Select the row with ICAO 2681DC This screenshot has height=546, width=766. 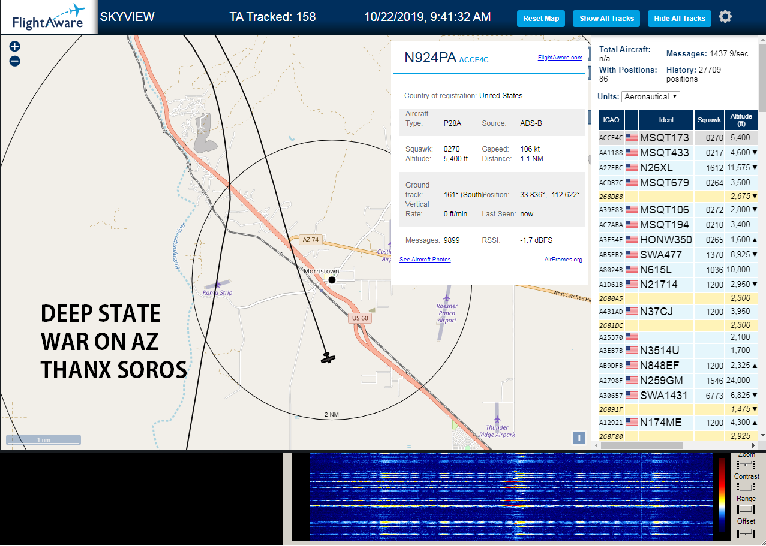pyautogui.click(x=678, y=325)
